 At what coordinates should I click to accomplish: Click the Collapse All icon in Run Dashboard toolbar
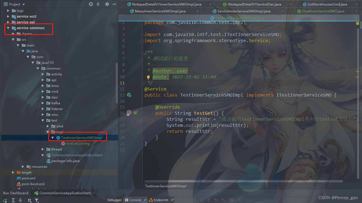pyautogui.click(x=20, y=201)
